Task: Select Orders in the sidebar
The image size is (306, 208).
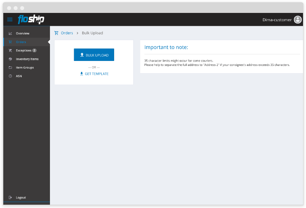Action: pos(21,42)
